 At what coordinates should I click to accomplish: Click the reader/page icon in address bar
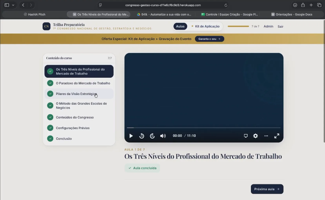pyautogui.click(x=100, y=5)
